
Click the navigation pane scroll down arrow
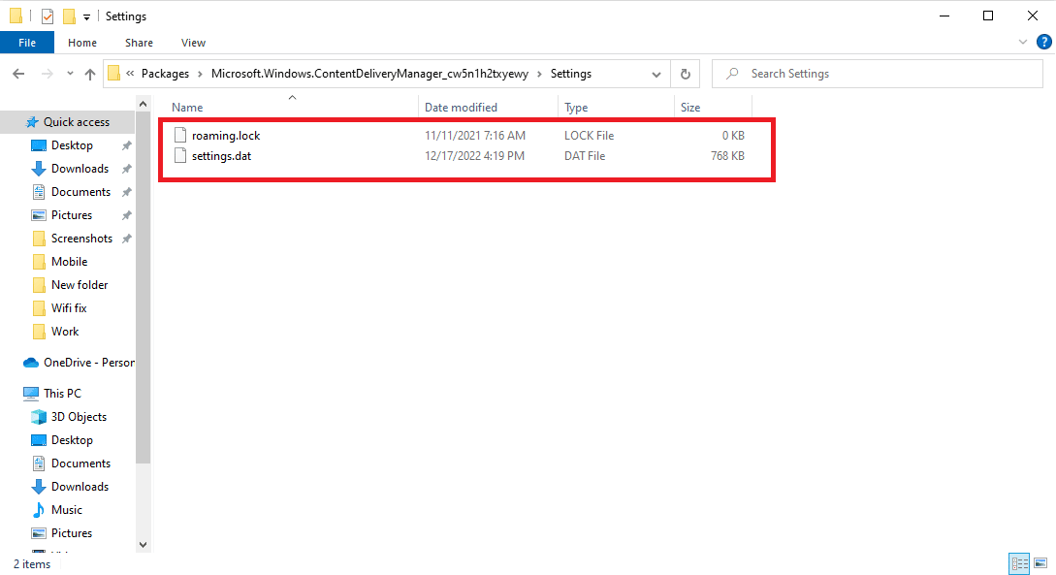pyautogui.click(x=143, y=545)
